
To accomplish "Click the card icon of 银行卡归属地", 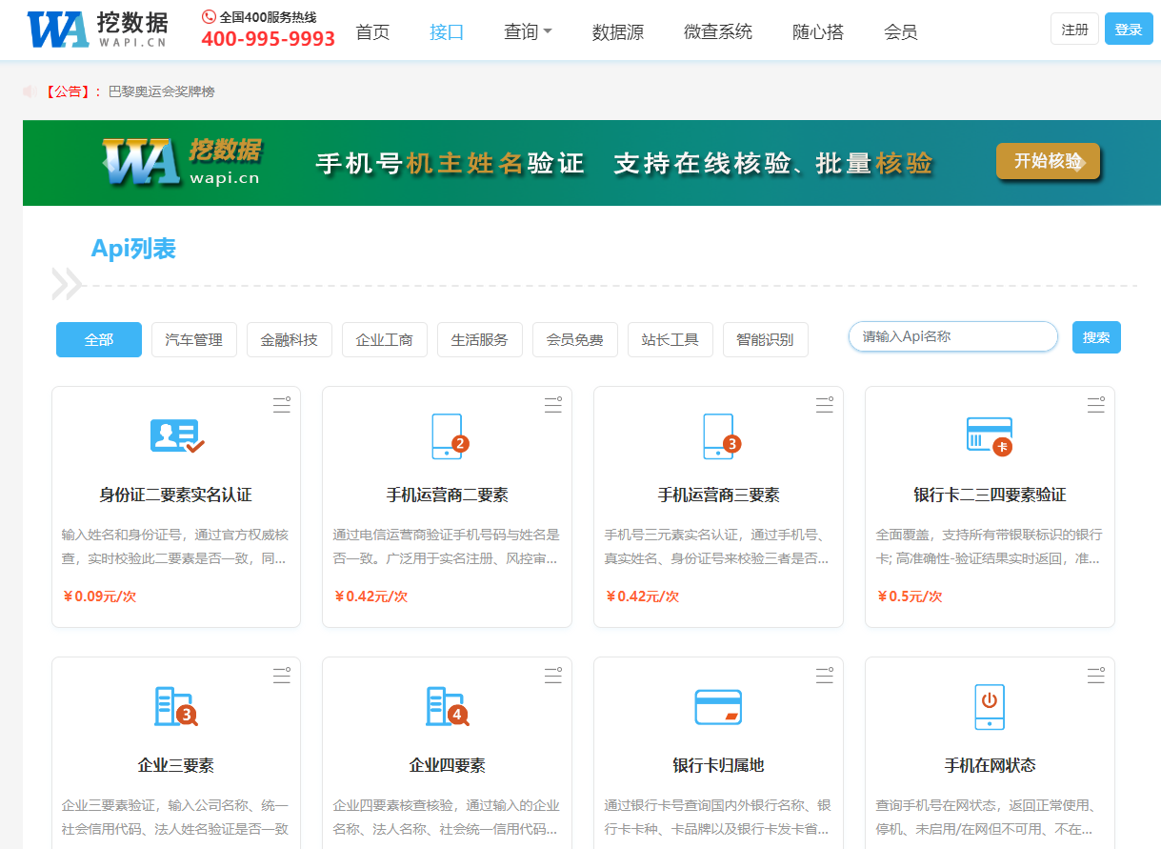I will (x=719, y=707).
